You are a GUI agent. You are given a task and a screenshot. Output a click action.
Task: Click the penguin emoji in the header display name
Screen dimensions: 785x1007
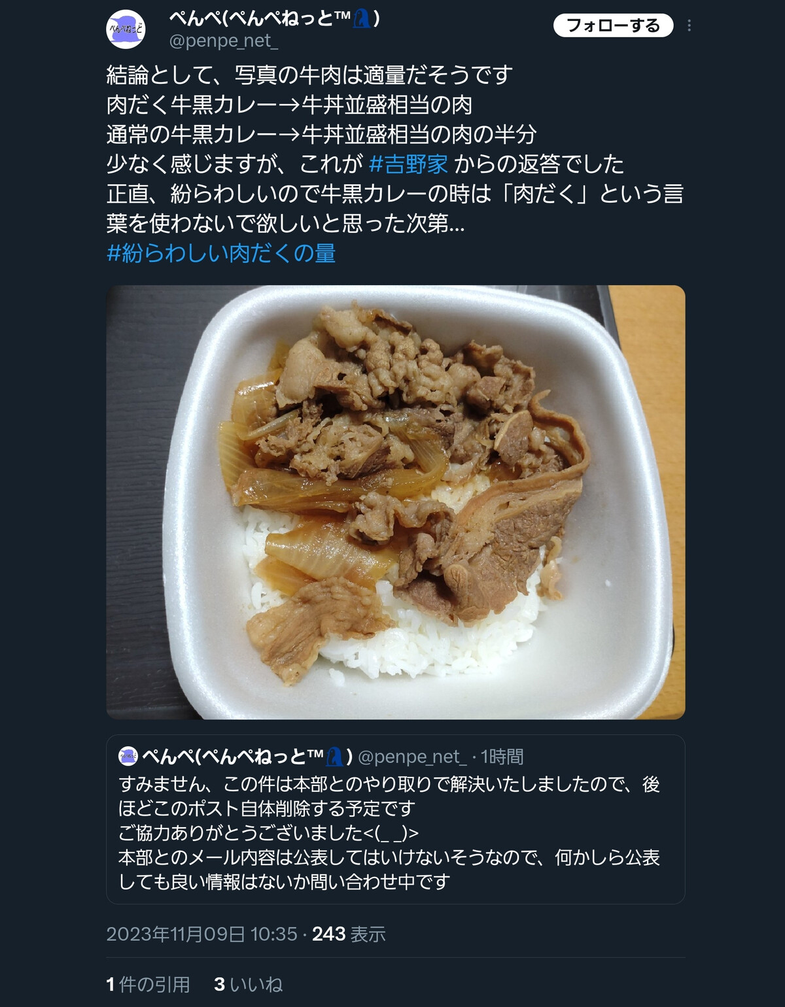click(x=362, y=18)
